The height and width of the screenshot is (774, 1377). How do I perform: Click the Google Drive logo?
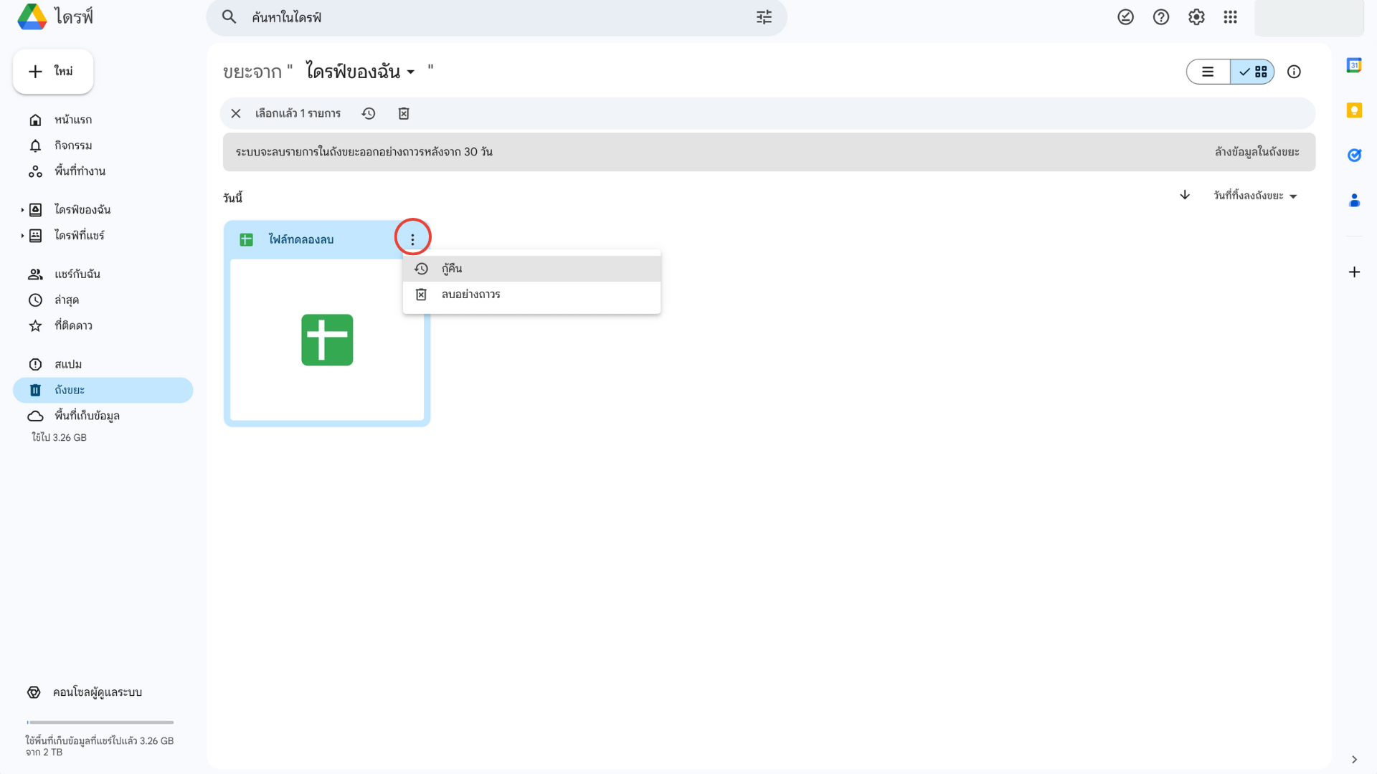(32, 16)
